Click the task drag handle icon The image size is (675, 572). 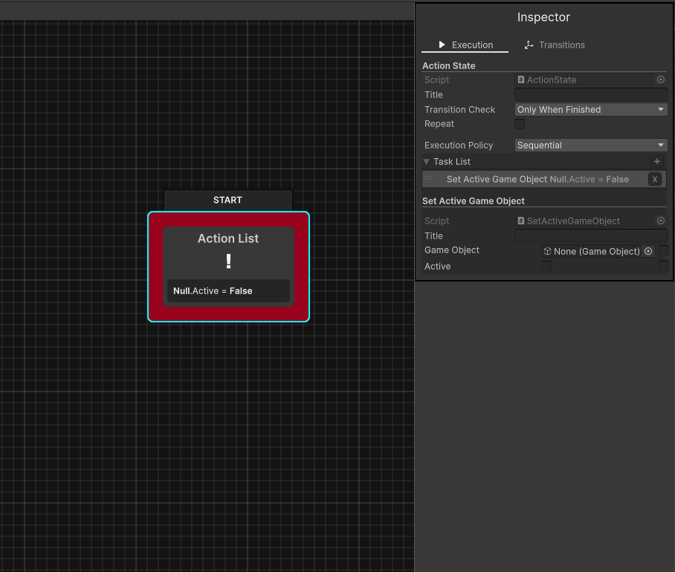click(429, 179)
